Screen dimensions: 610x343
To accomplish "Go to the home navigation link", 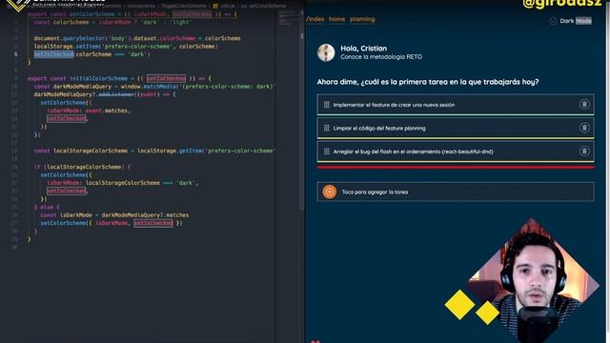I will tap(336, 19).
